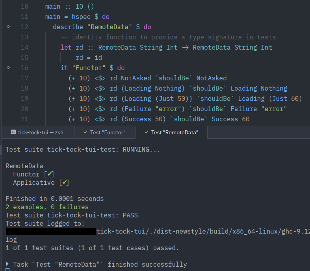Click "Success 60" on line 21
The width and height of the screenshot is (310, 271).
(230, 119)
